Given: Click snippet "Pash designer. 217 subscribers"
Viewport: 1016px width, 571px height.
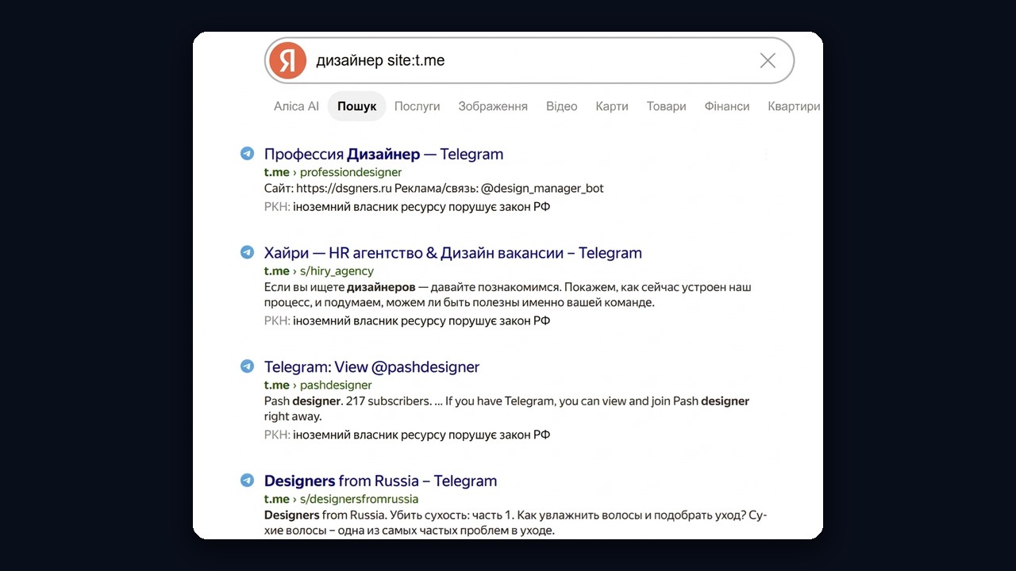Looking at the screenshot, I should click(x=506, y=408).
